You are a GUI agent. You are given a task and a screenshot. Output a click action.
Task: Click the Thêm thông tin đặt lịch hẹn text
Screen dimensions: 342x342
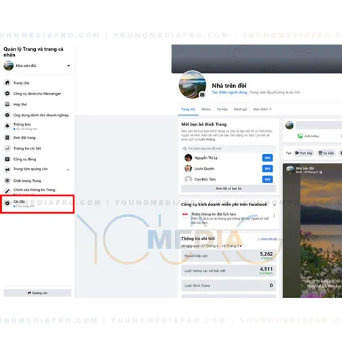(x=214, y=214)
